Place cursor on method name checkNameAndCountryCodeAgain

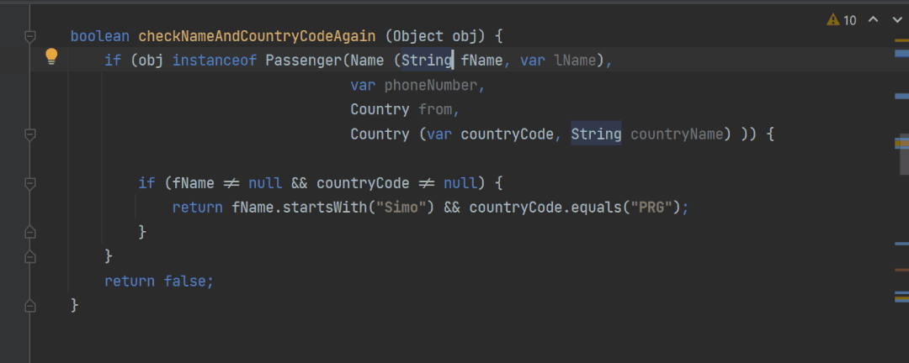click(x=257, y=36)
